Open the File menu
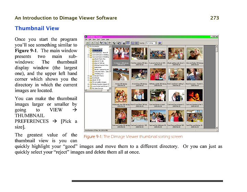 click(x=86, y=39)
